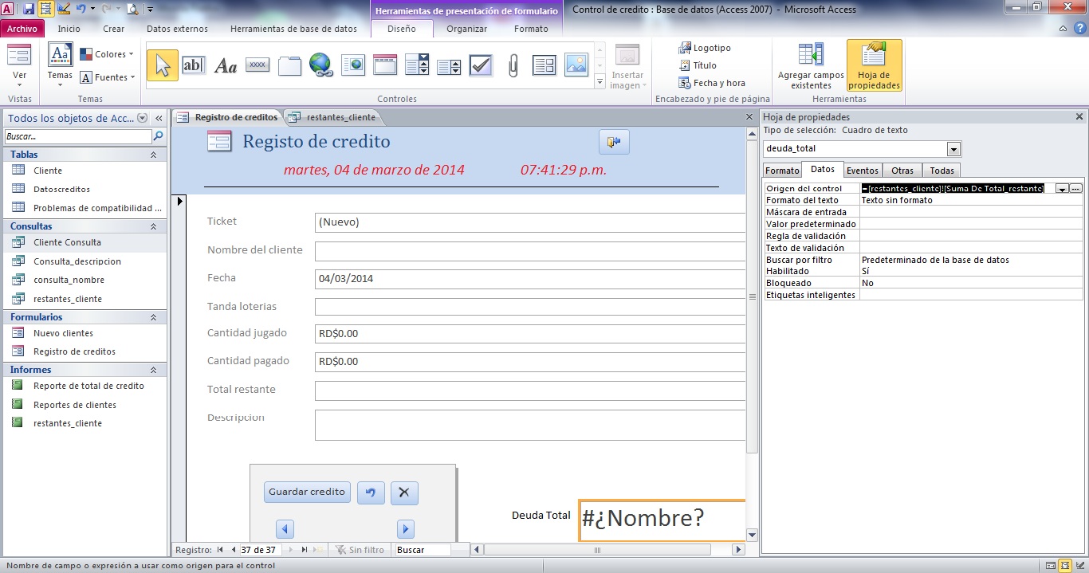This screenshot has width=1089, height=573.
Task: Switch to Design view in status bar
Action: pyautogui.click(x=1079, y=566)
